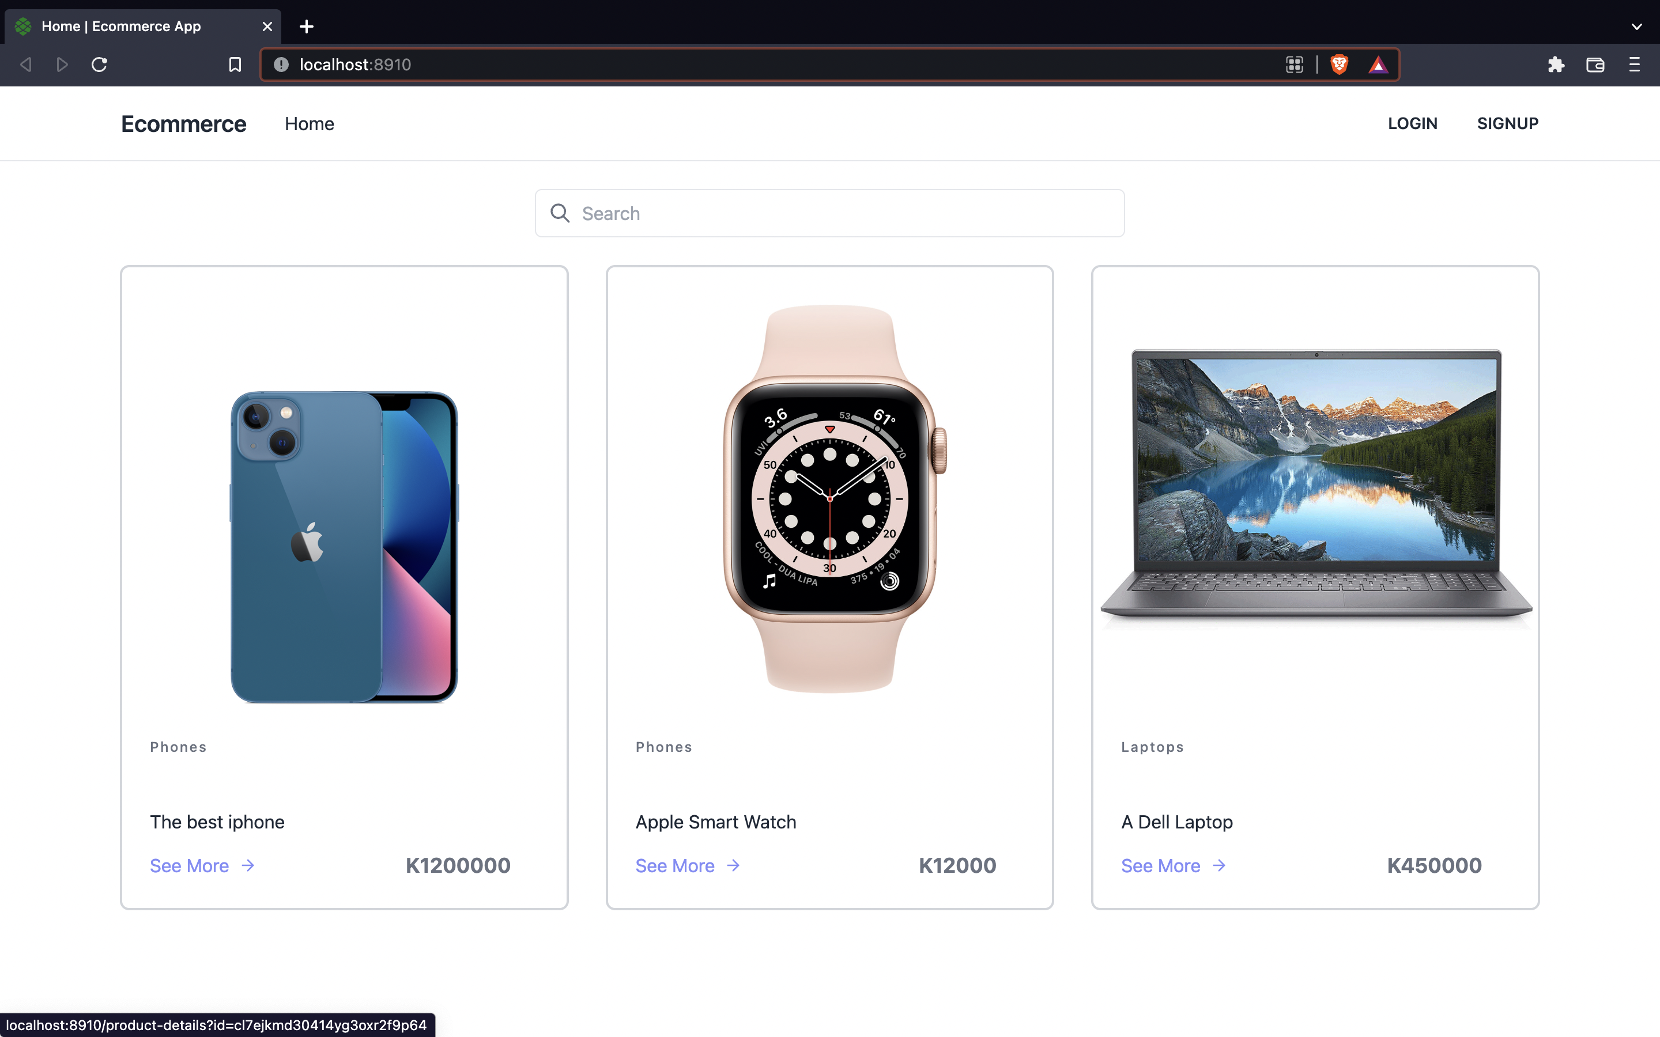Click the browser extensions puzzle icon
The width and height of the screenshot is (1660, 1037).
(1556, 65)
